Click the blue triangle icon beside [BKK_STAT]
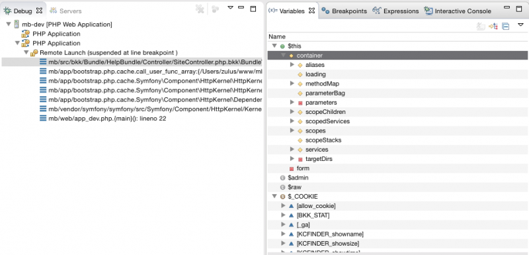Viewport: 529px width, 255px height. [292, 215]
